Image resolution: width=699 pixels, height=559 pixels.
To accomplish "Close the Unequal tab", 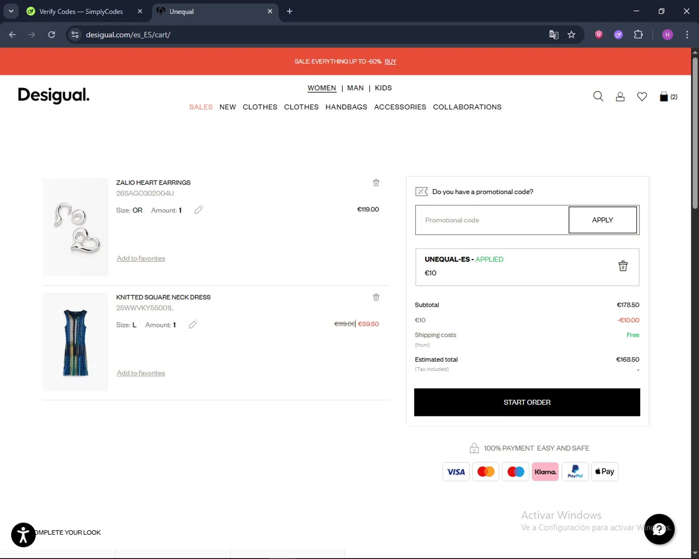I will point(270,11).
